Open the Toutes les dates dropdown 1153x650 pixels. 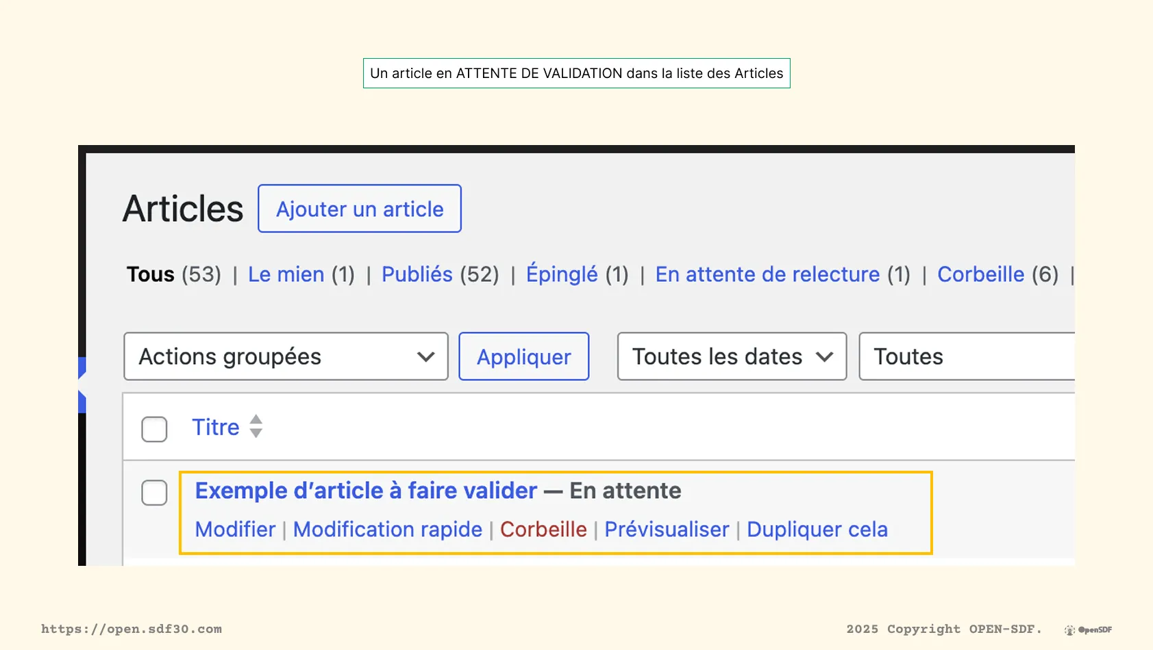(x=730, y=356)
